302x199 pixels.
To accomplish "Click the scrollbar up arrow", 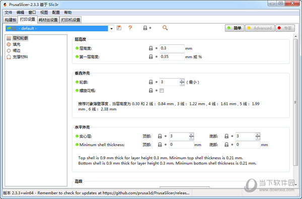I will tap(295, 36).
